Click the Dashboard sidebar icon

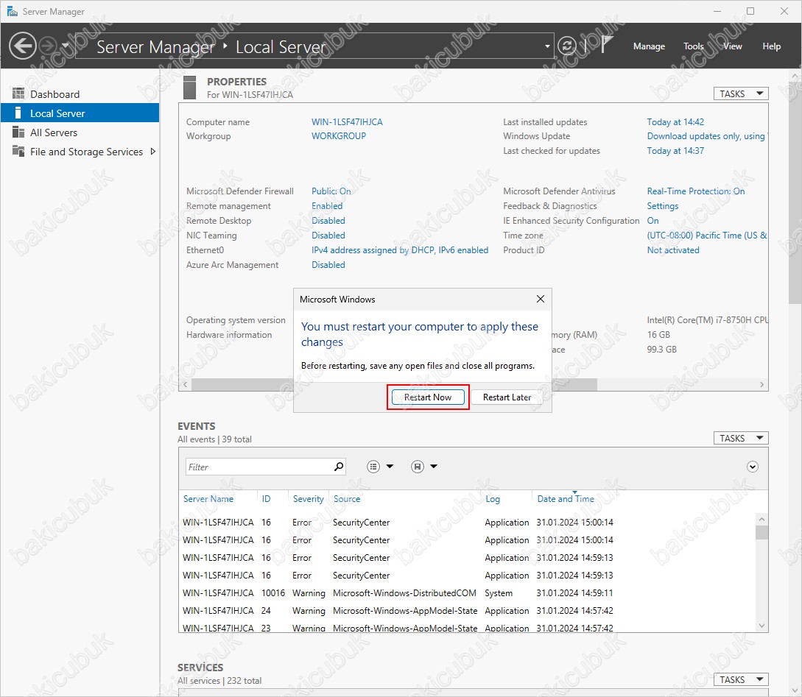18,93
